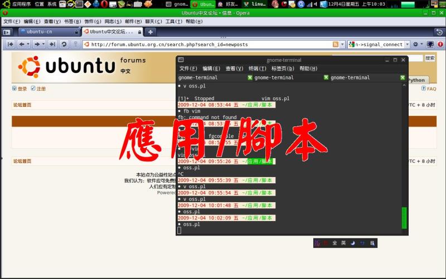Open the green book stack launcher icon
The height and width of the screenshot is (279, 446).
click(121, 4)
